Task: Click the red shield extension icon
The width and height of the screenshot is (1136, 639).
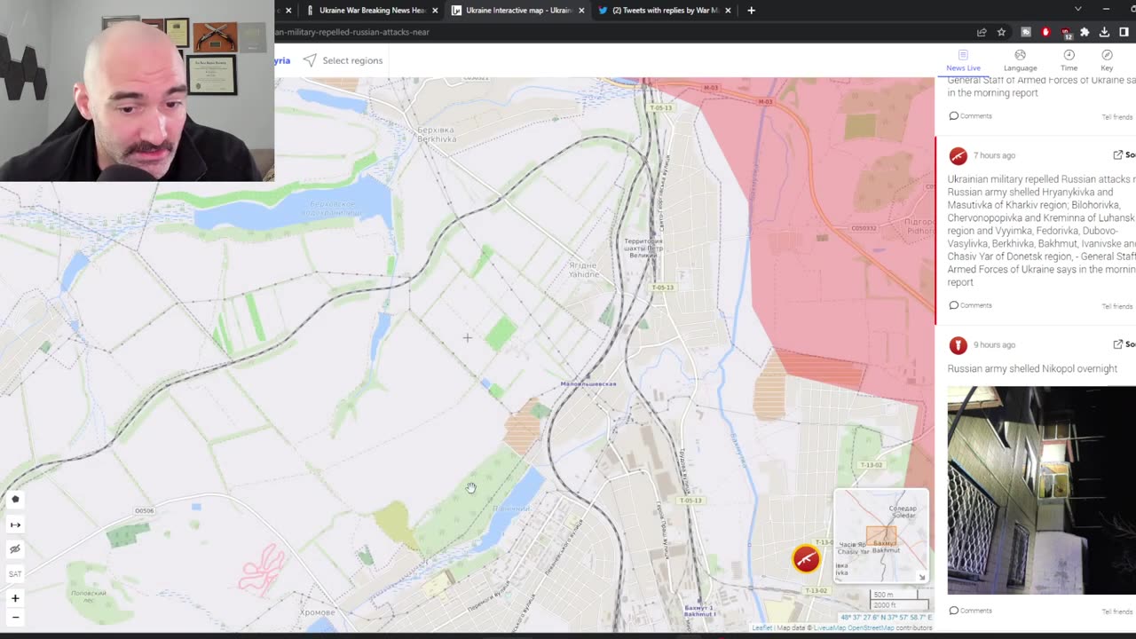Action: click(x=1045, y=32)
